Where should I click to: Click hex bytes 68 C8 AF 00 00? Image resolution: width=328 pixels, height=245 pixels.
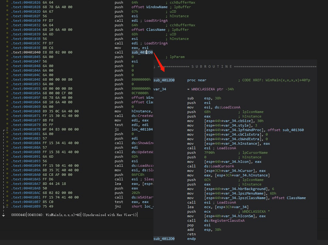(x=57, y=175)
